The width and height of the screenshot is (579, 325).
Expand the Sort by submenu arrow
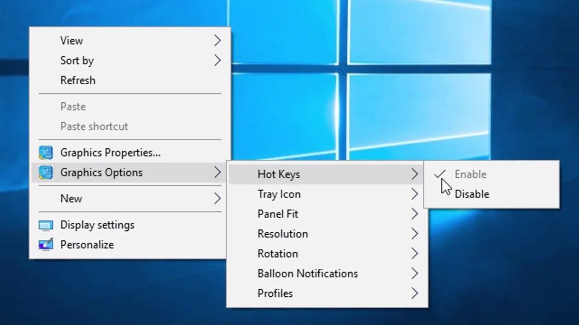pyautogui.click(x=217, y=60)
